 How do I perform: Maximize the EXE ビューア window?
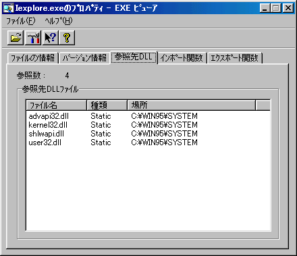276,8
